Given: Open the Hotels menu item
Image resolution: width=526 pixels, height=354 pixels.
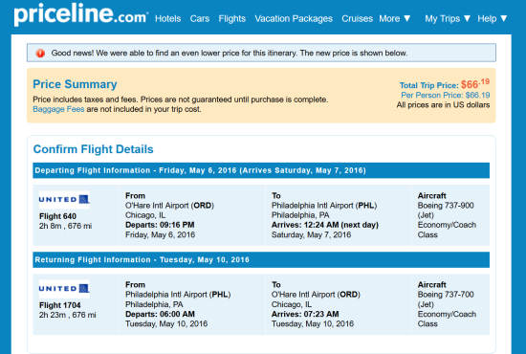Looking at the screenshot, I should 167,19.
